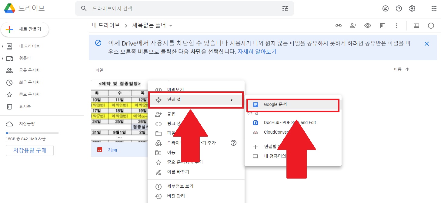The height and width of the screenshot is (203, 441).
Task: Click the 자세히 알아보기 link
Action: (257, 52)
